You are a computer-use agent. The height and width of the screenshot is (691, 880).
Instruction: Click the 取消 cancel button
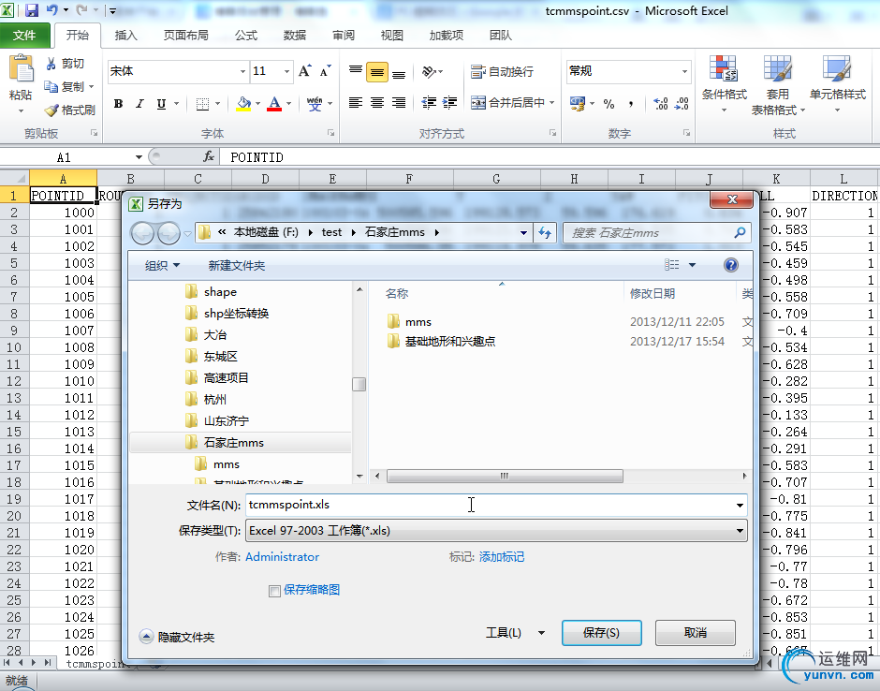point(696,633)
